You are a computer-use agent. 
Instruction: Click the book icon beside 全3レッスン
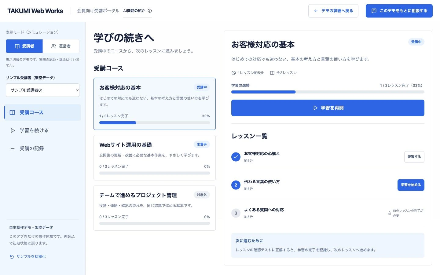click(272, 73)
